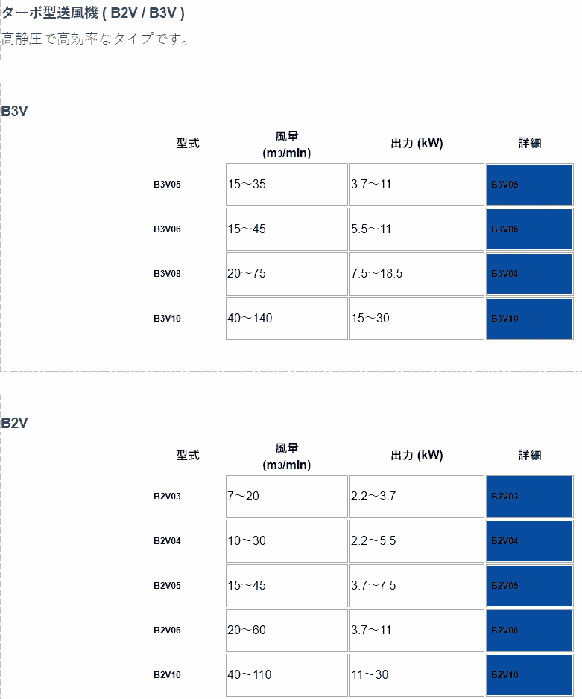Select the 40～110 airflow cell

tap(286, 675)
